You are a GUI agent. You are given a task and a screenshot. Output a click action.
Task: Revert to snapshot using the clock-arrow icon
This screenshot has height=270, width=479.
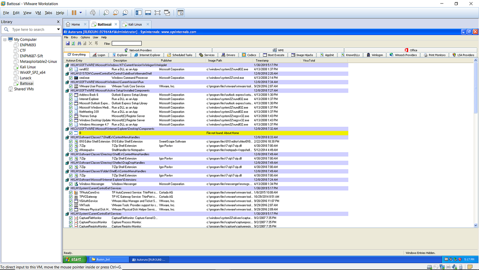point(116,13)
